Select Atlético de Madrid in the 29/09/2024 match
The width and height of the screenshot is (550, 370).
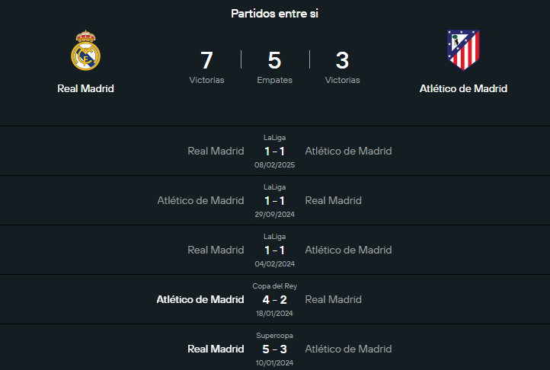200,200
